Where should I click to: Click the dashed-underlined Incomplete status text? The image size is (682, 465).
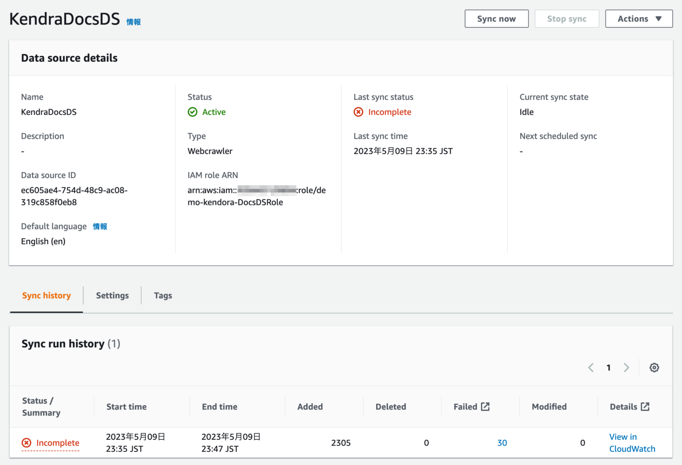pos(58,442)
